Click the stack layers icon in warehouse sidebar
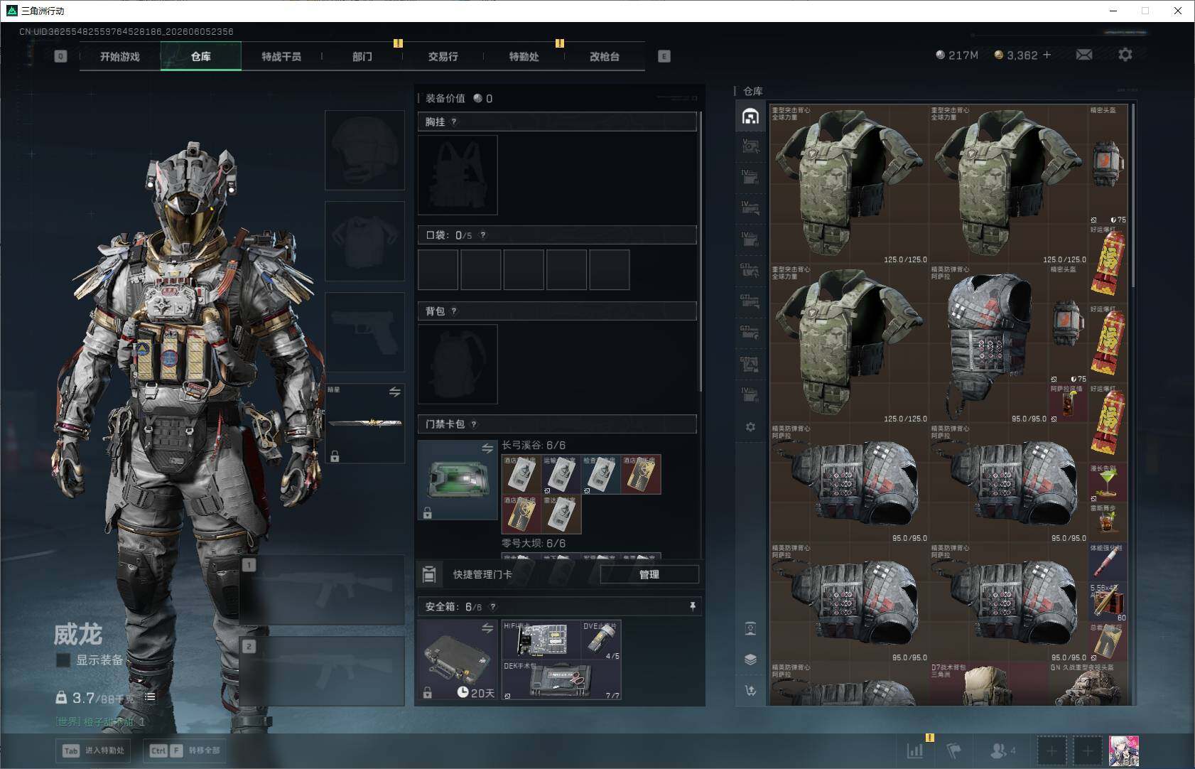1195x769 pixels. pos(750,660)
